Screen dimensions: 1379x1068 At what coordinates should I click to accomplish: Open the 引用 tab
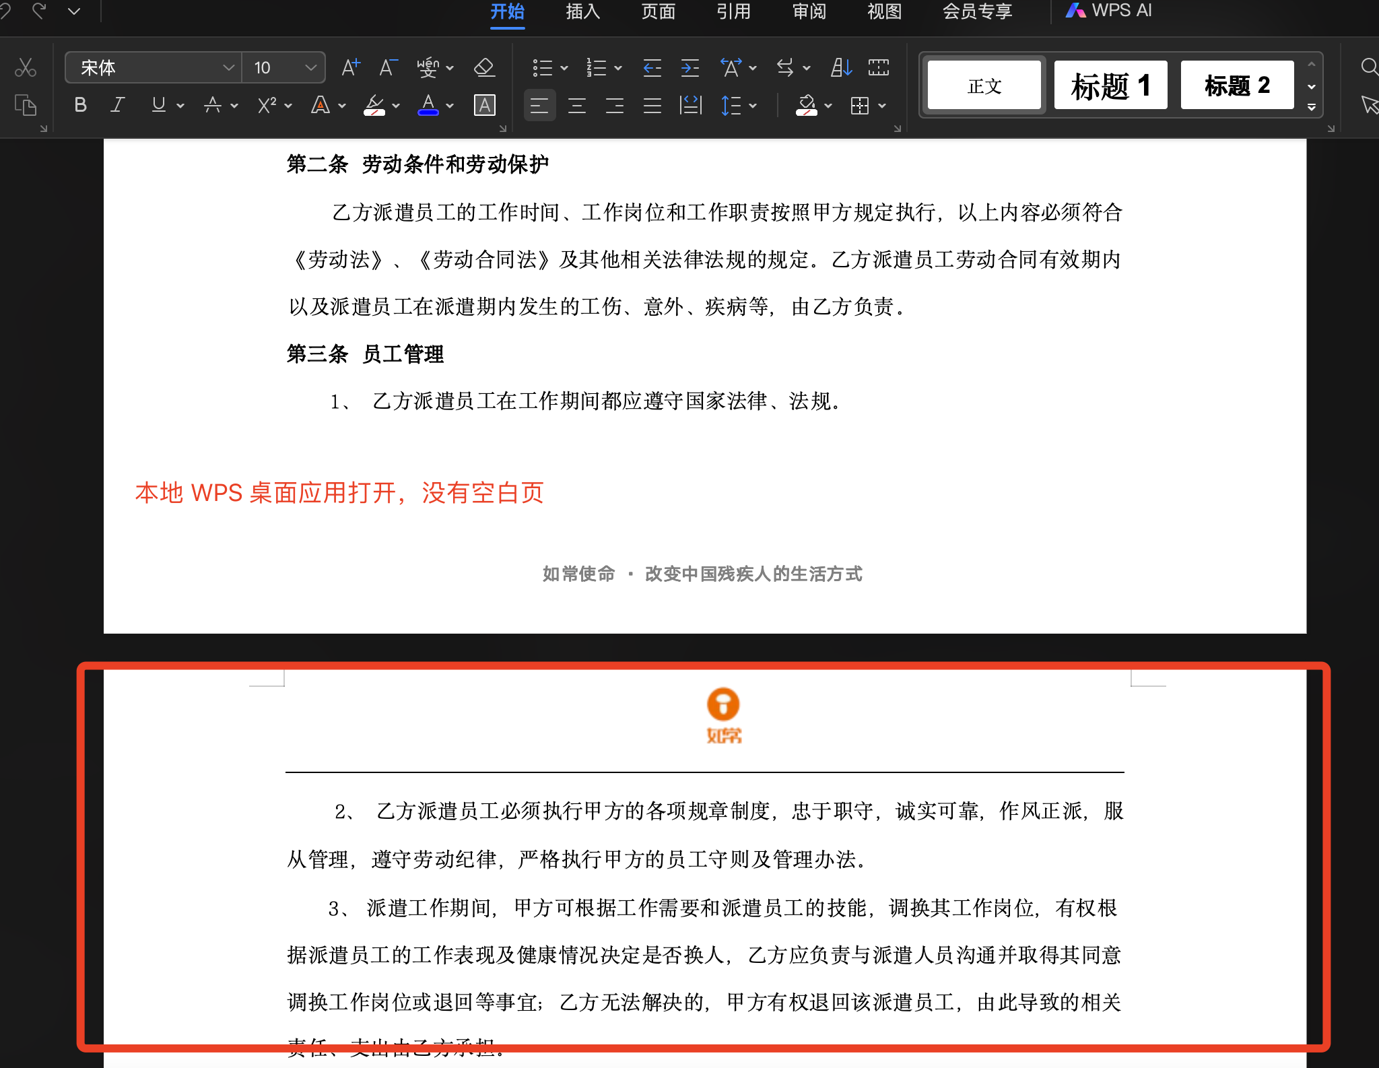pyautogui.click(x=734, y=11)
